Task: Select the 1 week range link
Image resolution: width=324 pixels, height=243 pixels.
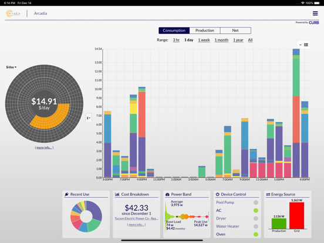Action: pos(204,40)
